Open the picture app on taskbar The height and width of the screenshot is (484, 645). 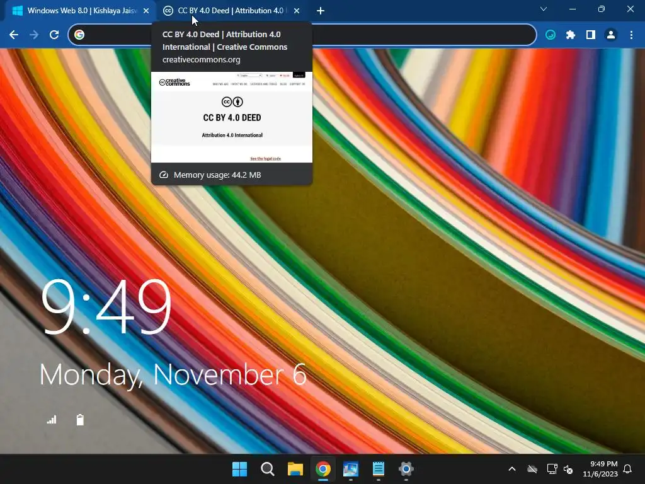(x=350, y=469)
